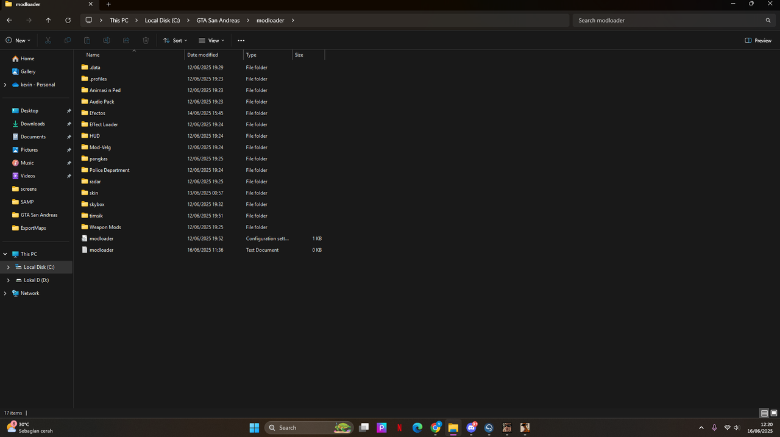Click Local Disk (C:) breadcrumb
This screenshot has height=437, width=780.
(x=162, y=20)
